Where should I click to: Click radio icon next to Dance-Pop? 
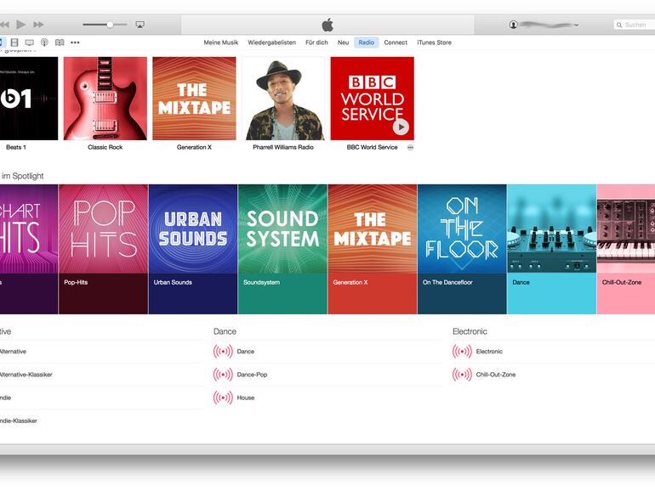pyautogui.click(x=223, y=375)
